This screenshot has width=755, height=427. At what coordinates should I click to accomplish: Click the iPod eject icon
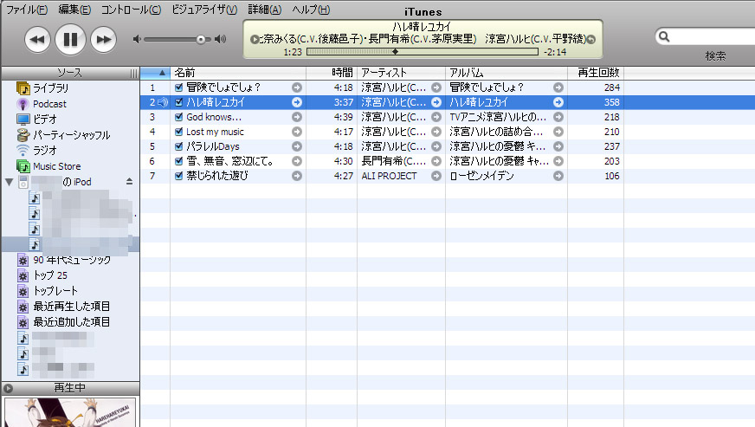(129, 181)
